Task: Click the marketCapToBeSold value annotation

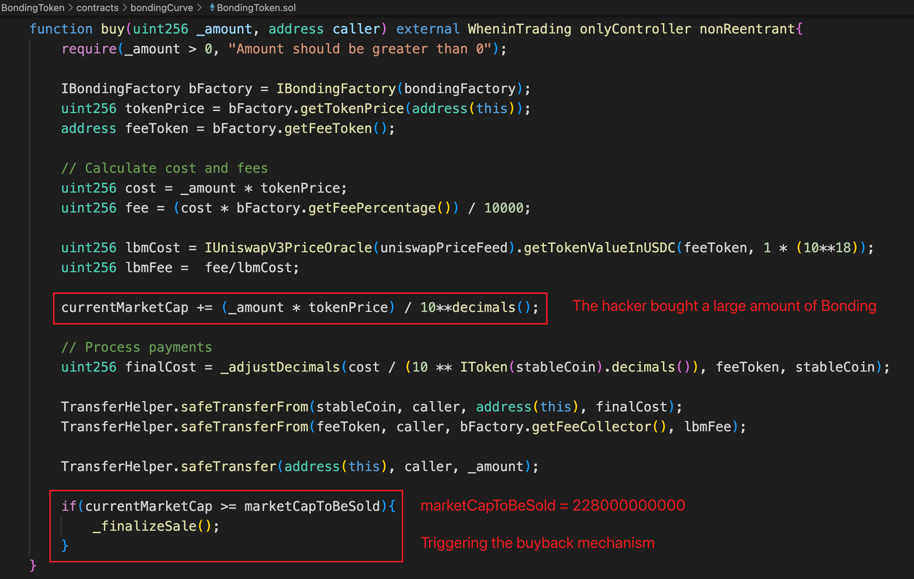Action: 553,505
